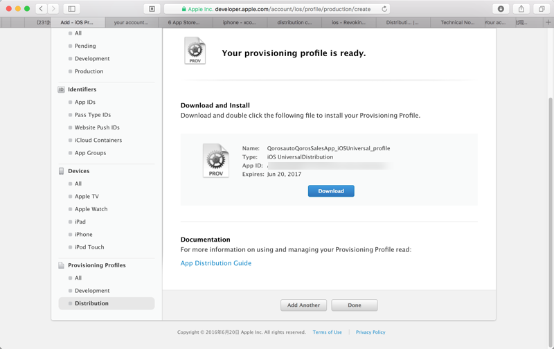Open the Terms of Use link

click(327, 332)
